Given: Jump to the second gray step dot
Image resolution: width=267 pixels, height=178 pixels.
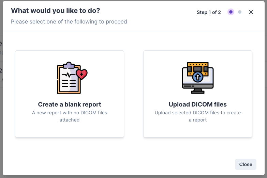Looking at the screenshot, I should click(x=240, y=12).
